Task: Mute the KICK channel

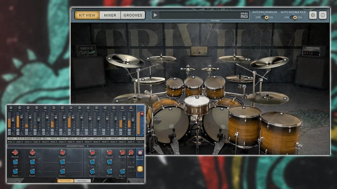Action: (9, 134)
